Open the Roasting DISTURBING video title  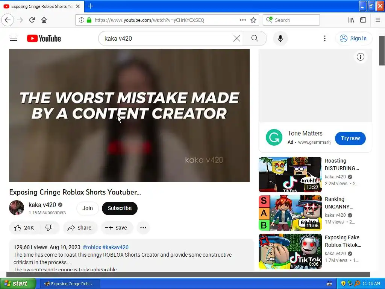click(342, 164)
